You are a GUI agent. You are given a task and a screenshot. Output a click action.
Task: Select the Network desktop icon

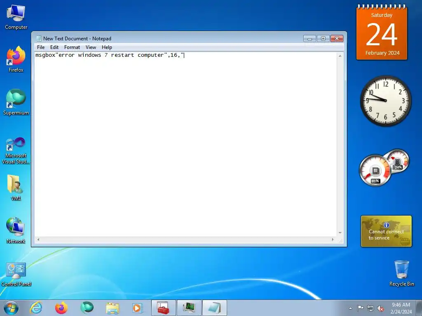coord(16,230)
